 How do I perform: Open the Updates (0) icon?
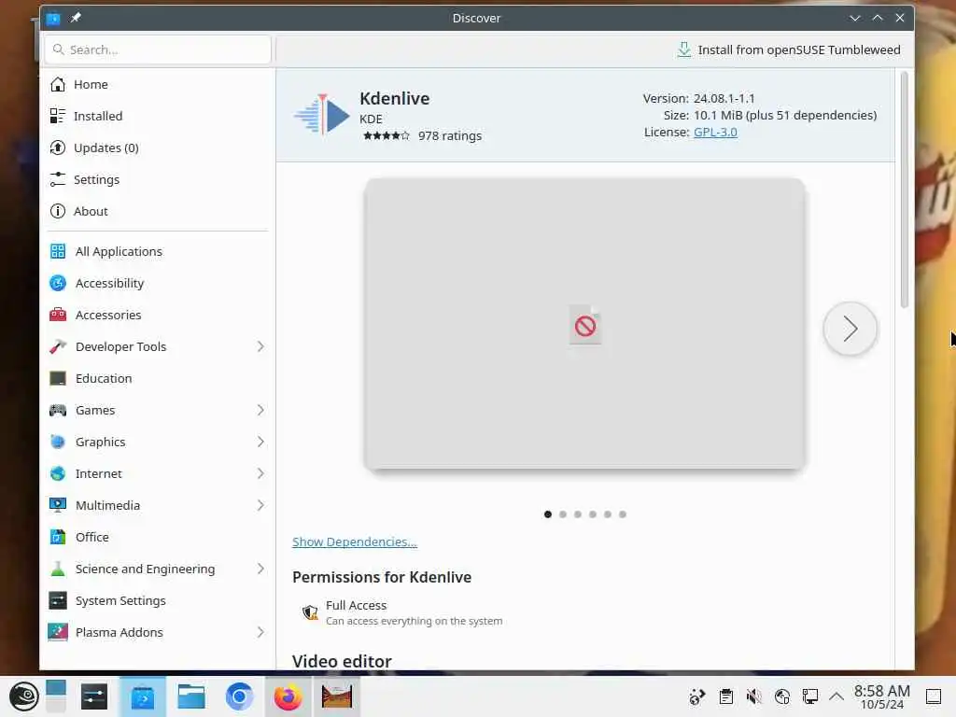(x=58, y=148)
